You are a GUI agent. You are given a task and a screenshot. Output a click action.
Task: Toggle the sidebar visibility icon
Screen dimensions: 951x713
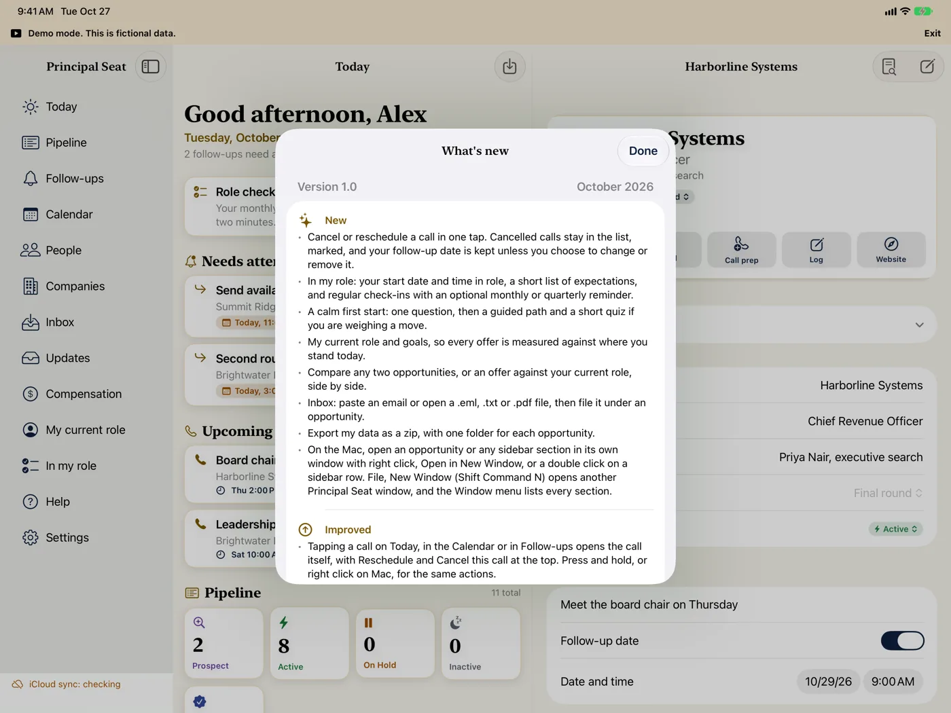pyautogui.click(x=150, y=67)
